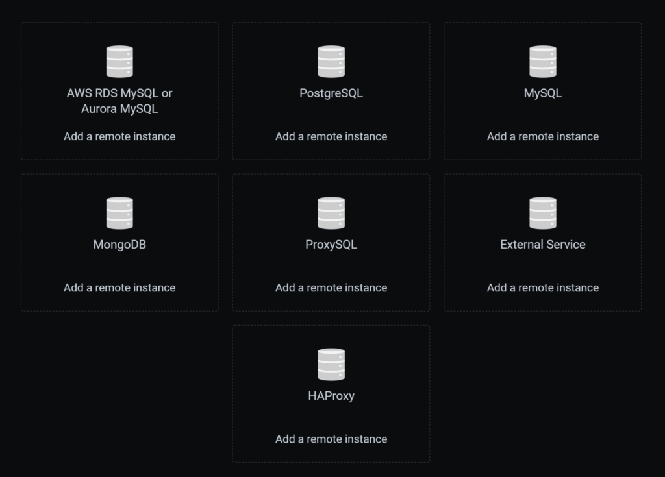Viewport: 665px width, 477px height.
Task: Follow 'Add a remote instance' under ProxySQL
Action: pos(331,287)
